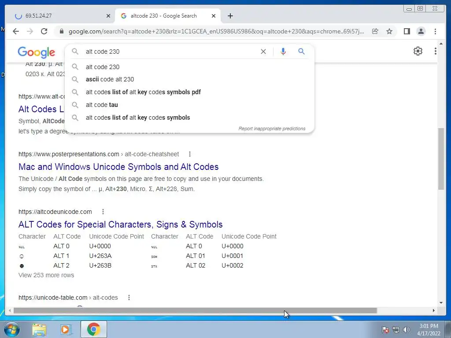Click the 'Alt Codes L' result title
451x338 pixels.
41,109
